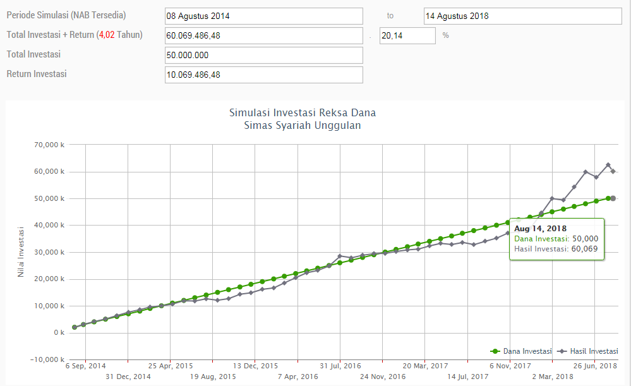Image resolution: width=631 pixels, height=386 pixels.
Task: Click the chart title "Simulasi Investasi Reksa Dana"
Action: point(302,113)
